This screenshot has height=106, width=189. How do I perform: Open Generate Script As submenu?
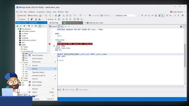pos(43,76)
